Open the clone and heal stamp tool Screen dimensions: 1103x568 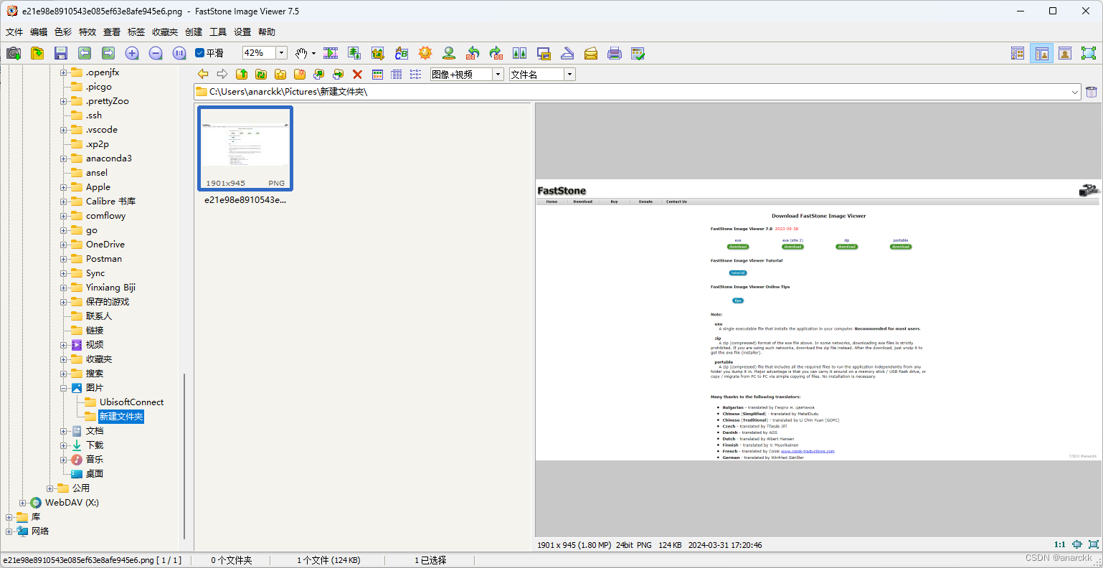[449, 53]
